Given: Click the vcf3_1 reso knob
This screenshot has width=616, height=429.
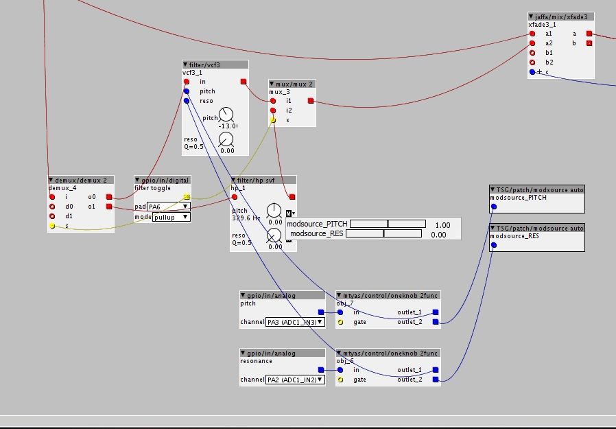Looking at the screenshot, I should (x=226, y=139).
